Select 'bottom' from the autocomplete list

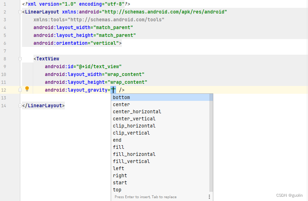coord(121,97)
